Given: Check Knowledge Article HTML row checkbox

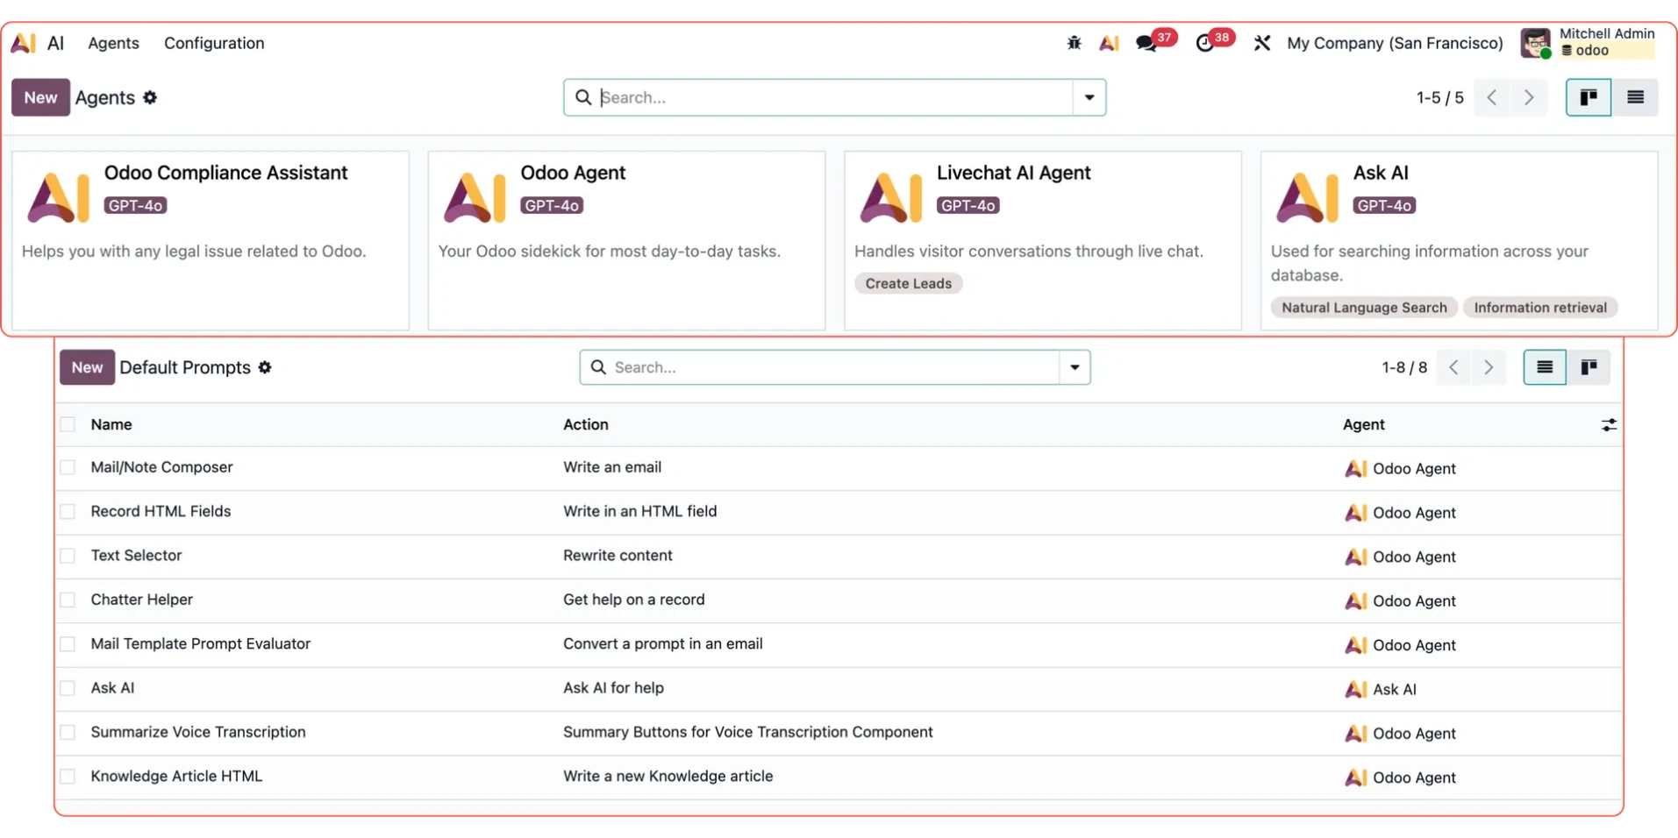Looking at the screenshot, I should pos(68,776).
